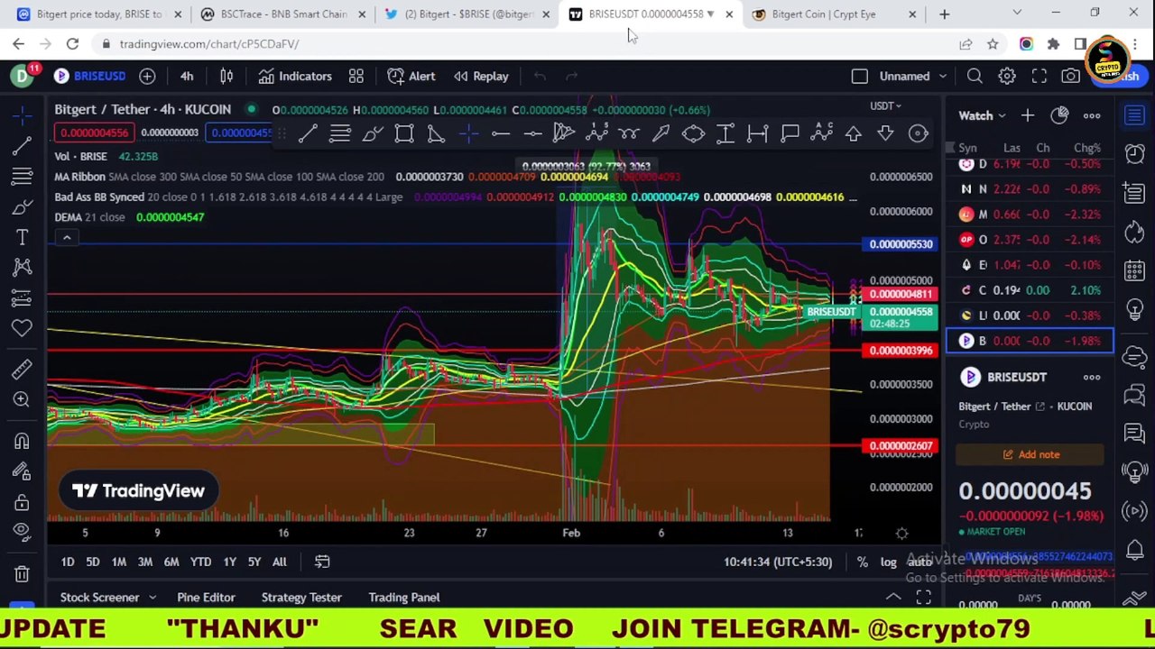Maximize the bottom panel
Viewport: 1155px width, 649px height.
[x=923, y=598]
